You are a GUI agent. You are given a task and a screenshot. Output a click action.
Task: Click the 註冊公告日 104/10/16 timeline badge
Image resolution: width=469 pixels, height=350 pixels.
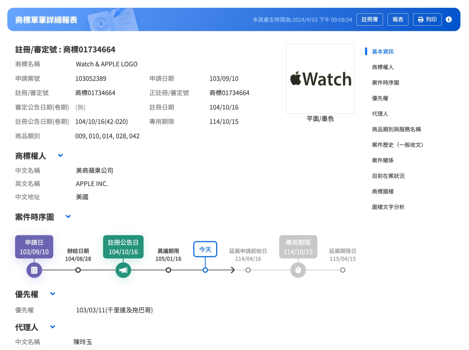pos(123,247)
